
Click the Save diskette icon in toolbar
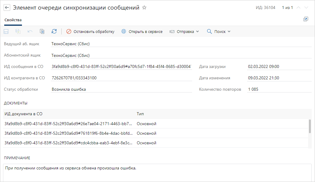click(6, 31)
